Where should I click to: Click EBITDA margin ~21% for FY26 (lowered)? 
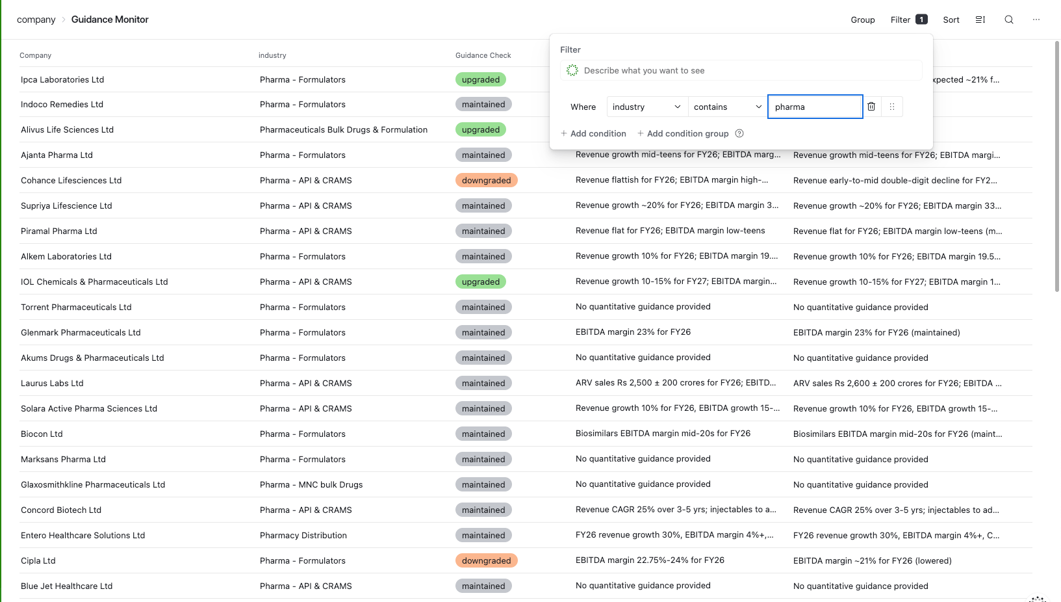872,560
